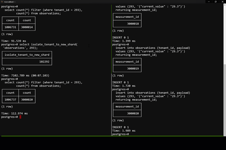Click the select isolate_tenant_to_new_shard( command line

click(x=49, y=44)
